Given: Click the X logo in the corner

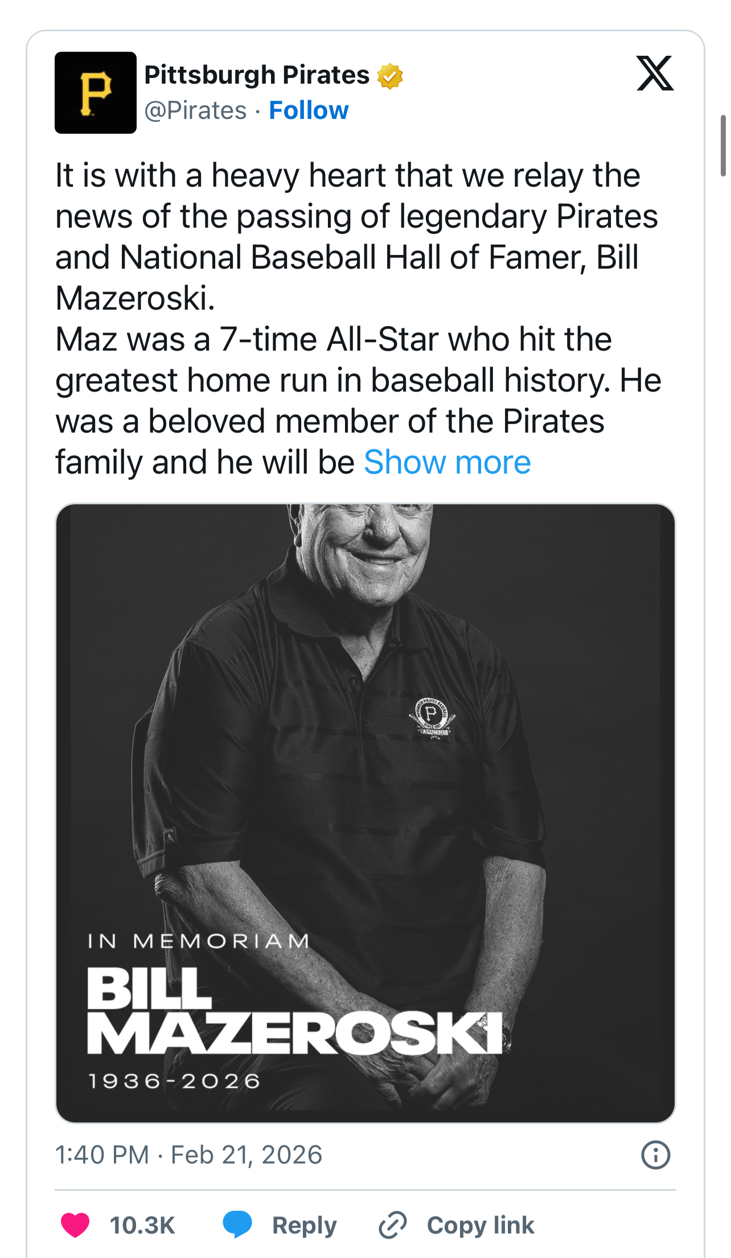Looking at the screenshot, I should tap(655, 73).
